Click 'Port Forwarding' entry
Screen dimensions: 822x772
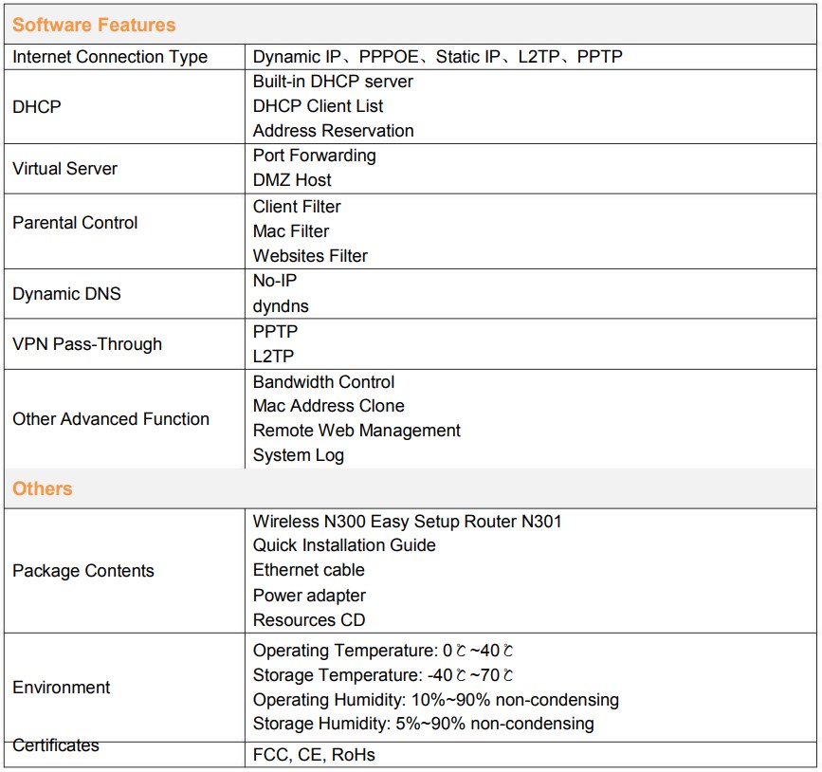(x=315, y=156)
